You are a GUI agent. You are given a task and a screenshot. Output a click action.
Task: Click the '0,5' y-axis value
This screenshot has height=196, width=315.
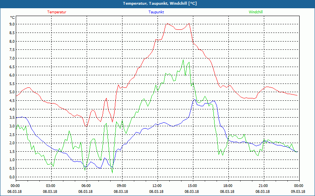12,169
